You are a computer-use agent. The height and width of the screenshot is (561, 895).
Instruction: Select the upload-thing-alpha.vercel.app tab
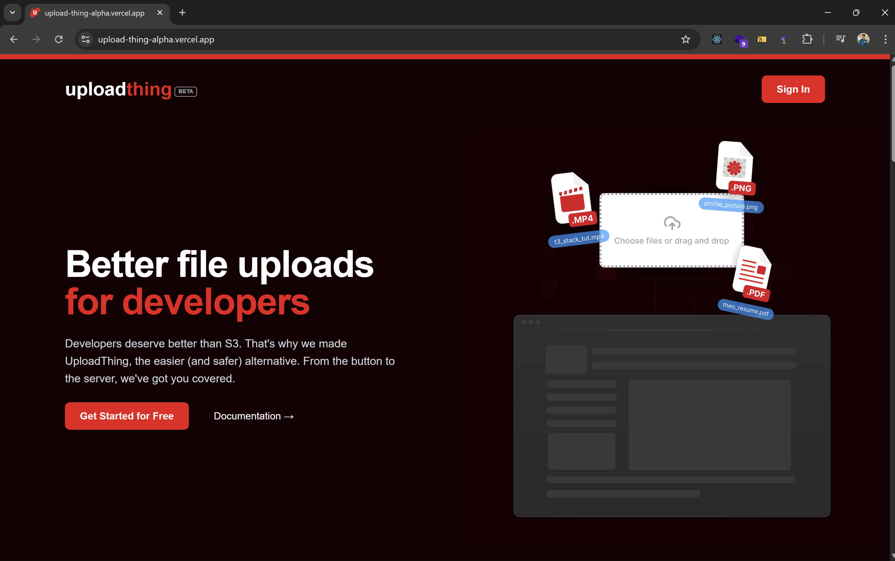(94, 13)
